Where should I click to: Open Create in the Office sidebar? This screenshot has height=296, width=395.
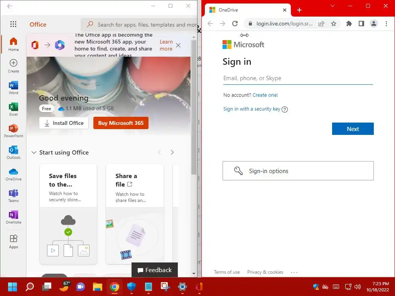coord(14,66)
